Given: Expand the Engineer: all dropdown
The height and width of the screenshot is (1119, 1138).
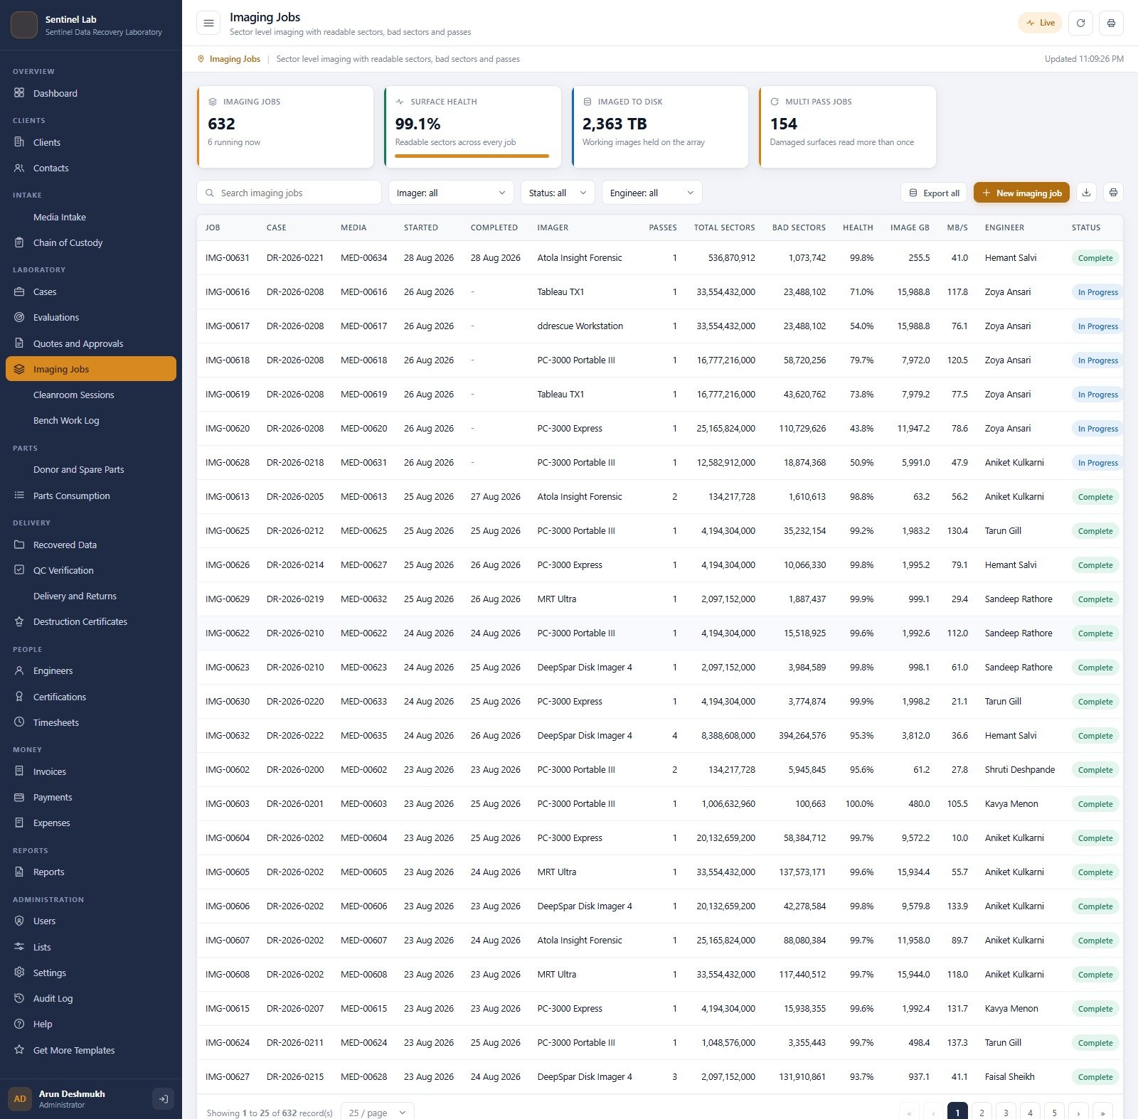Looking at the screenshot, I should coord(652,193).
